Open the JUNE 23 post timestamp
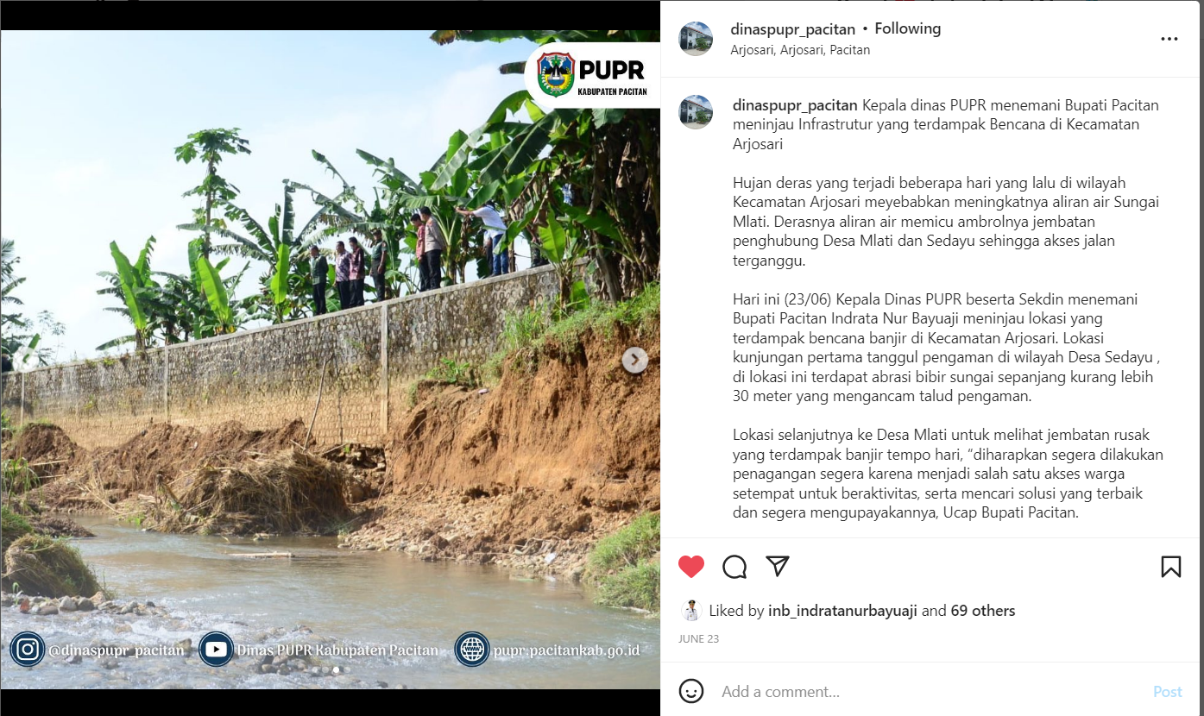This screenshot has height=716, width=1204. tap(699, 639)
